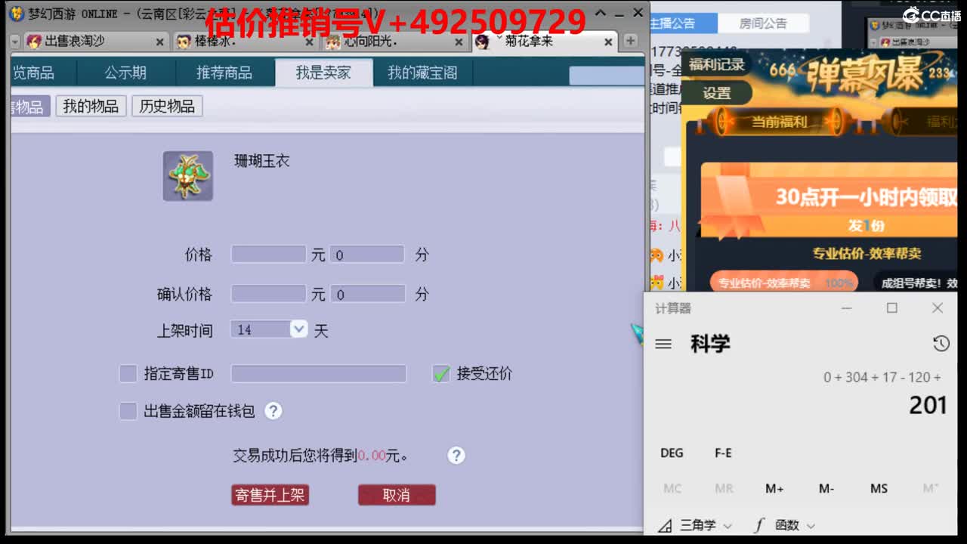Open the 我的藏宝阁 tab

pos(422,73)
